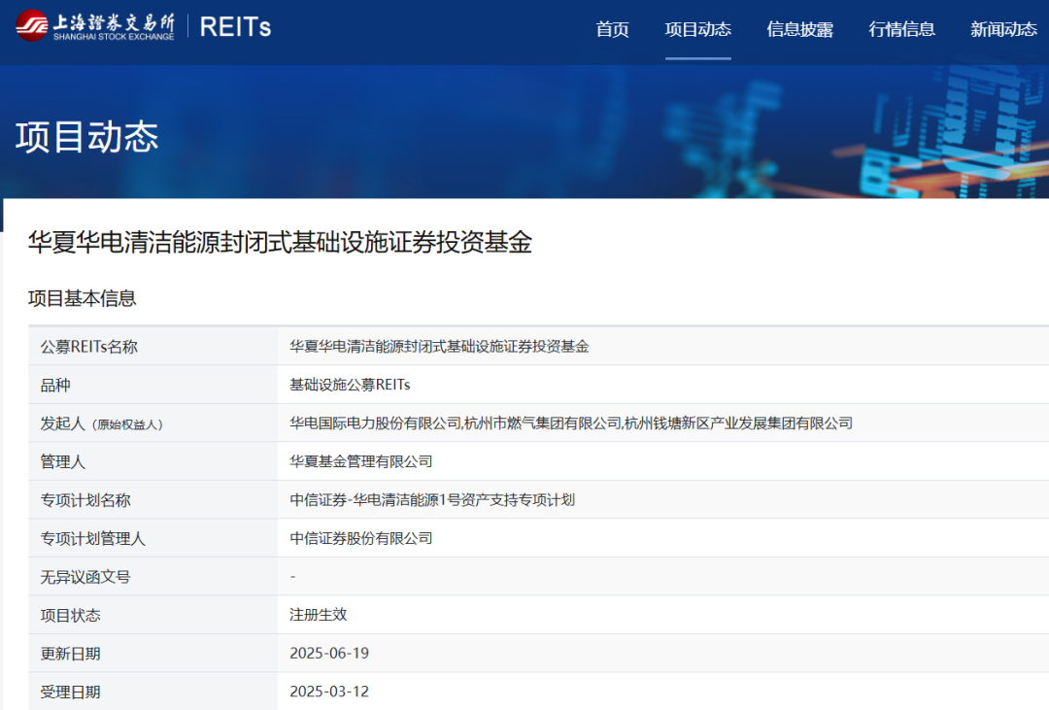Click 中信证券股份有限公司 in the plan manager row

coord(362,538)
